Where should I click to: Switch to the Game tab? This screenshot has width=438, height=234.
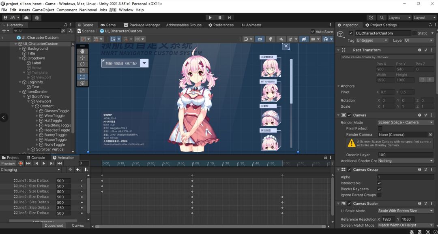(108, 25)
